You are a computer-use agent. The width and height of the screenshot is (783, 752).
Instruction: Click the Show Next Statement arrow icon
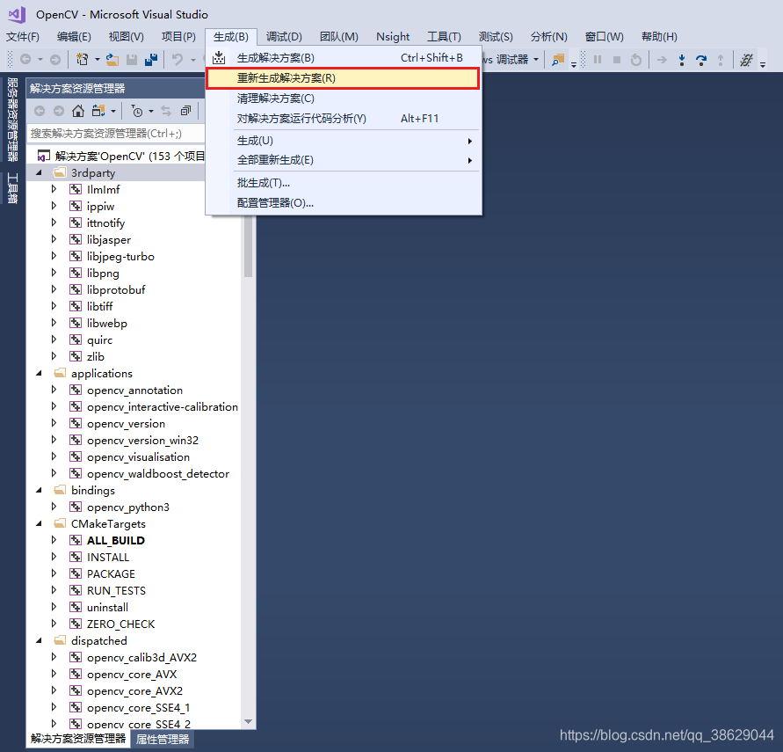point(662,60)
